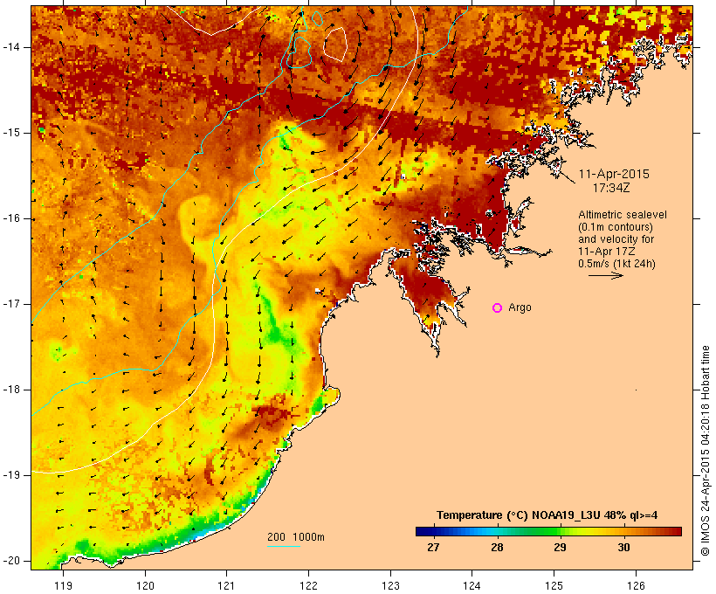Click the '(0.1m contours)' legend text
Screen dimensions: 716x594
click(615, 227)
